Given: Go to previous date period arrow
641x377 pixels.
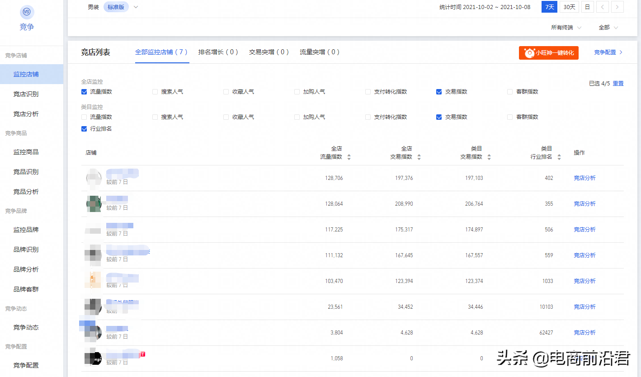Looking at the screenshot, I should (x=602, y=7).
